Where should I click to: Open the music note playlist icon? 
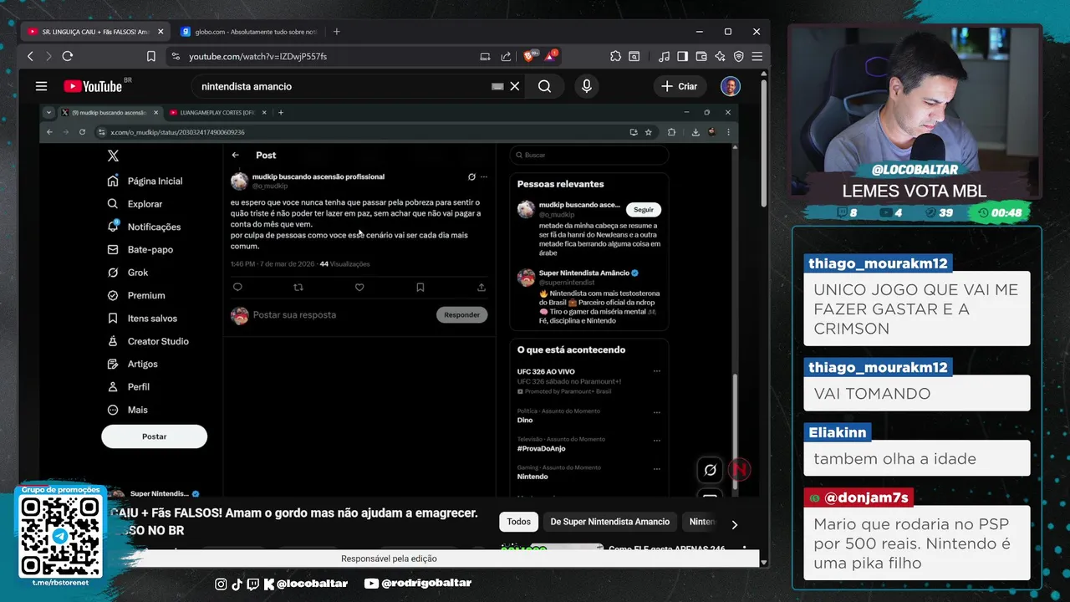tap(664, 56)
